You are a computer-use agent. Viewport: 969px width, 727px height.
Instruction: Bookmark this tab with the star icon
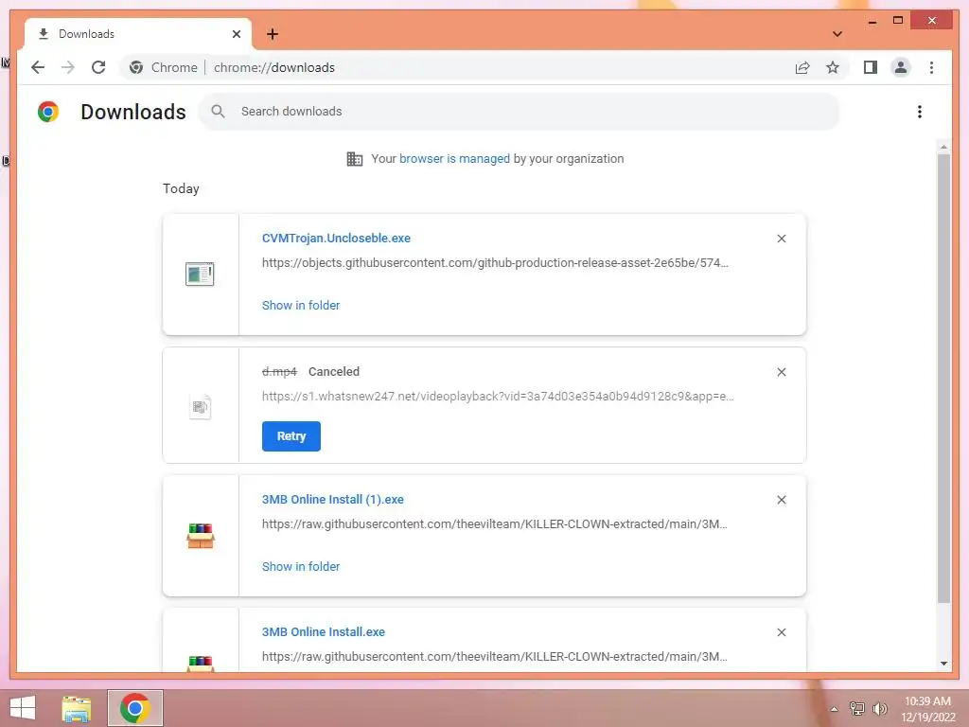[833, 67]
